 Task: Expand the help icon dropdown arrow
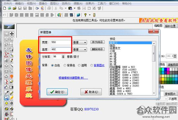coord(90,15)
